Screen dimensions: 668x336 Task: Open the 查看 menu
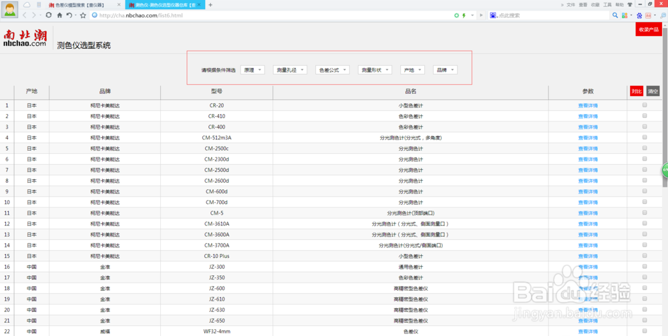pos(582,5)
